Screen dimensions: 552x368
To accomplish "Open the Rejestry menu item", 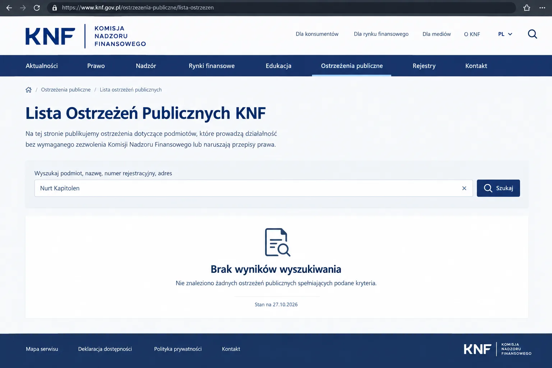I will pyautogui.click(x=424, y=66).
